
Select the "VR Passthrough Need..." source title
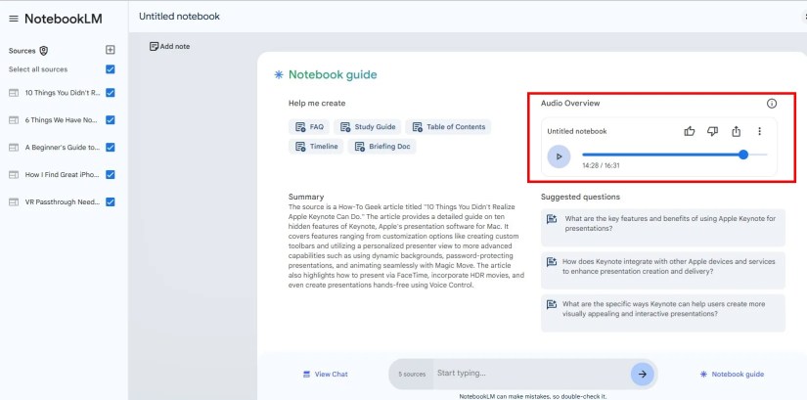[63, 202]
